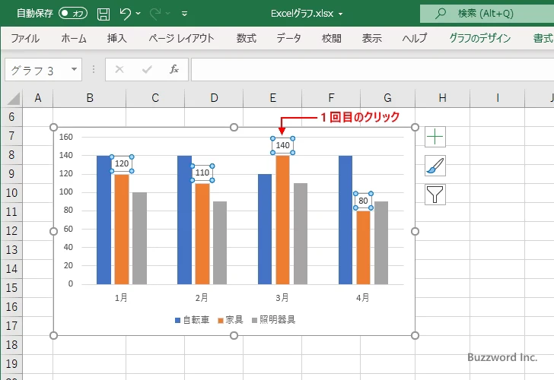Open Chart Elements plus button
The width and height of the screenshot is (554, 380).
point(435,137)
